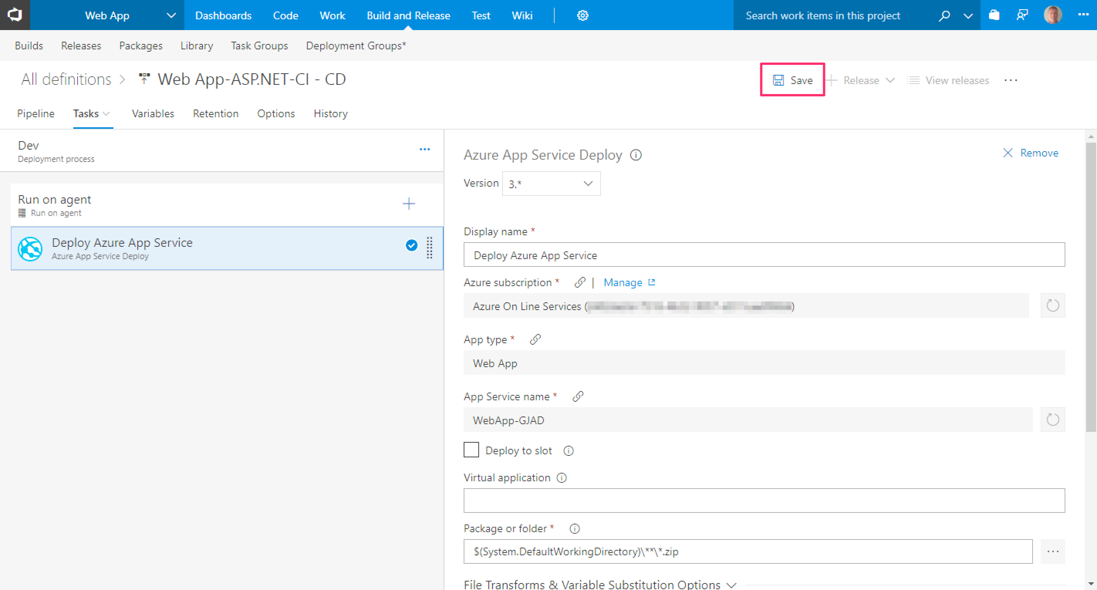
Task: Click the search magnifier icon
Action: click(x=944, y=16)
